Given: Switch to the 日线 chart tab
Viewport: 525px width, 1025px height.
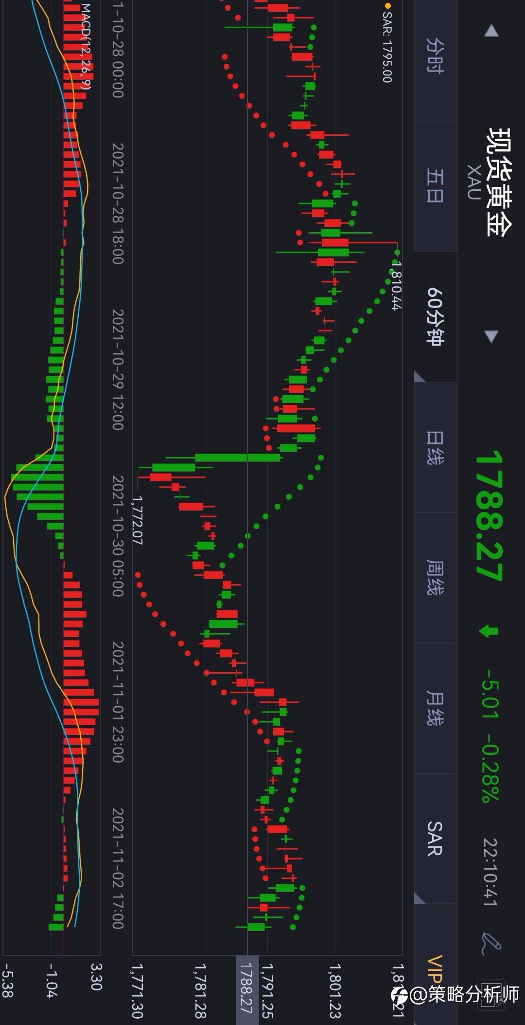Looking at the screenshot, I should [435, 447].
